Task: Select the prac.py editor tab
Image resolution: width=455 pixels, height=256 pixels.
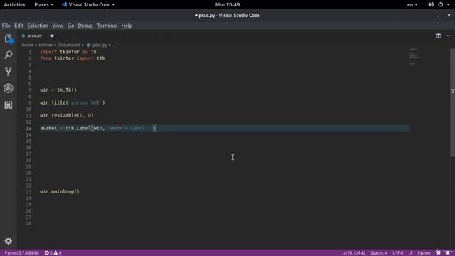Action: [x=34, y=36]
